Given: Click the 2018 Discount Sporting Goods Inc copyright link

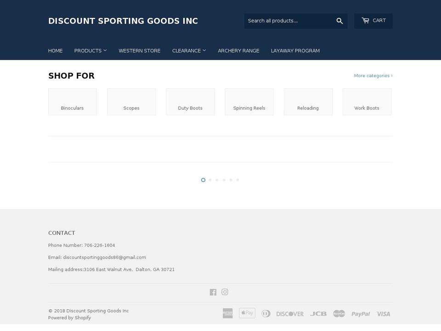Looking at the screenshot, I should coord(89,311).
